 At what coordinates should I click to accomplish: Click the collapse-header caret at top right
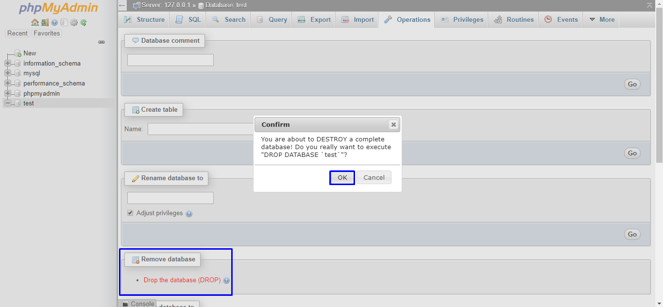649,5
